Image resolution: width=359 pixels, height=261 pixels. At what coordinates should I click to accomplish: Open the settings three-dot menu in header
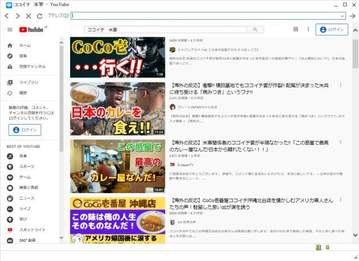(x=308, y=29)
